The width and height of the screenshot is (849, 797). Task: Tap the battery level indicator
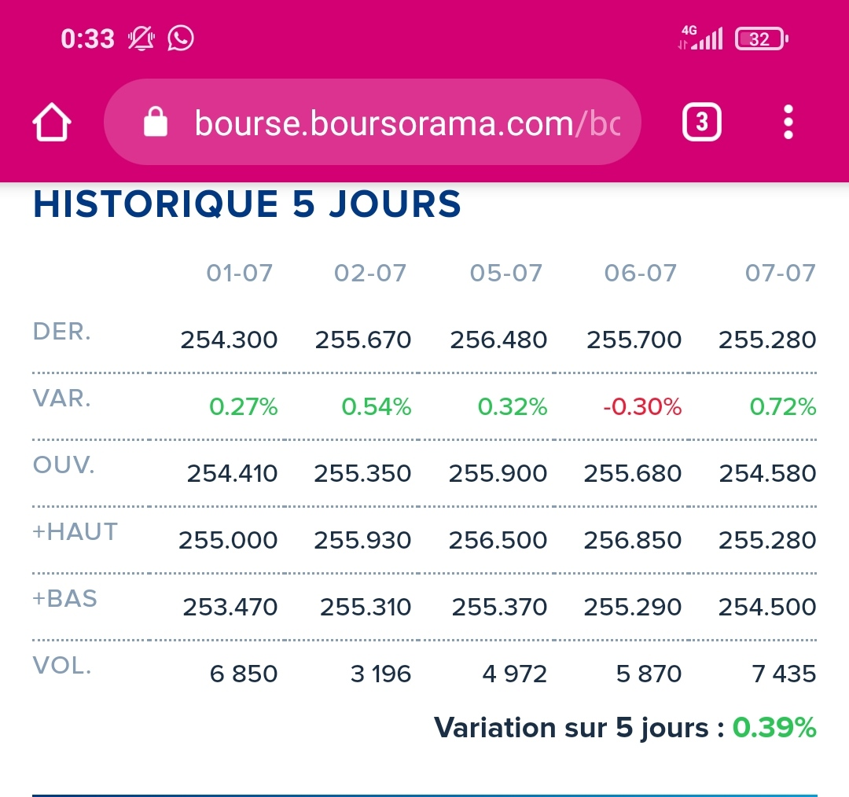tap(760, 39)
